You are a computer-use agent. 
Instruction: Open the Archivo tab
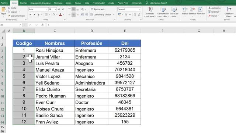pyautogui.click(x=4, y=3)
